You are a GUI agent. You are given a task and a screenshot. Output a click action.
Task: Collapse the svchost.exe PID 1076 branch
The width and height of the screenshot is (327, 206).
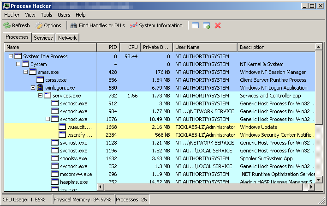click(48, 119)
